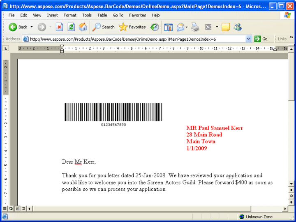This screenshot has height=222, width=296.
Task: Click the text "MR Paul Samuel Kerr"
Action: click(x=215, y=128)
